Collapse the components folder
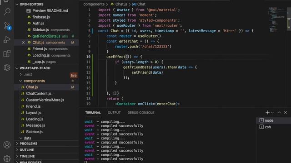The width and height of the screenshot is (291, 163). [46, 81]
